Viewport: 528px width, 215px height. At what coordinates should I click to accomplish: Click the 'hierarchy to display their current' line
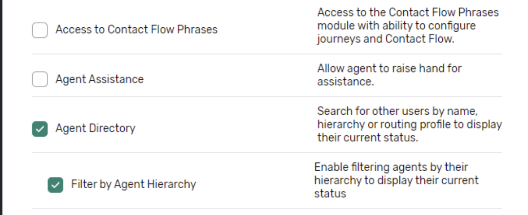(x=396, y=180)
